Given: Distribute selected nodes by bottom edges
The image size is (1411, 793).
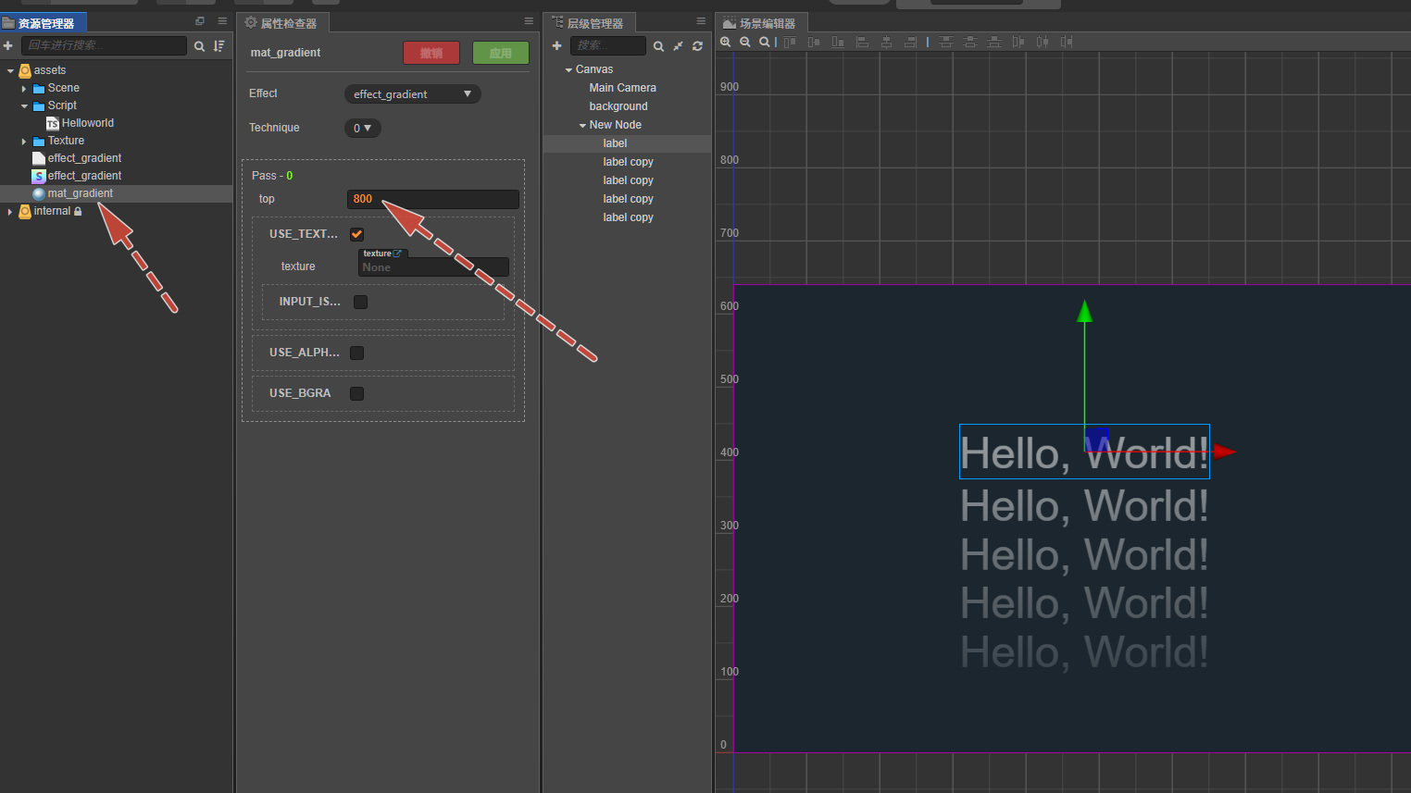Looking at the screenshot, I should pos(993,43).
